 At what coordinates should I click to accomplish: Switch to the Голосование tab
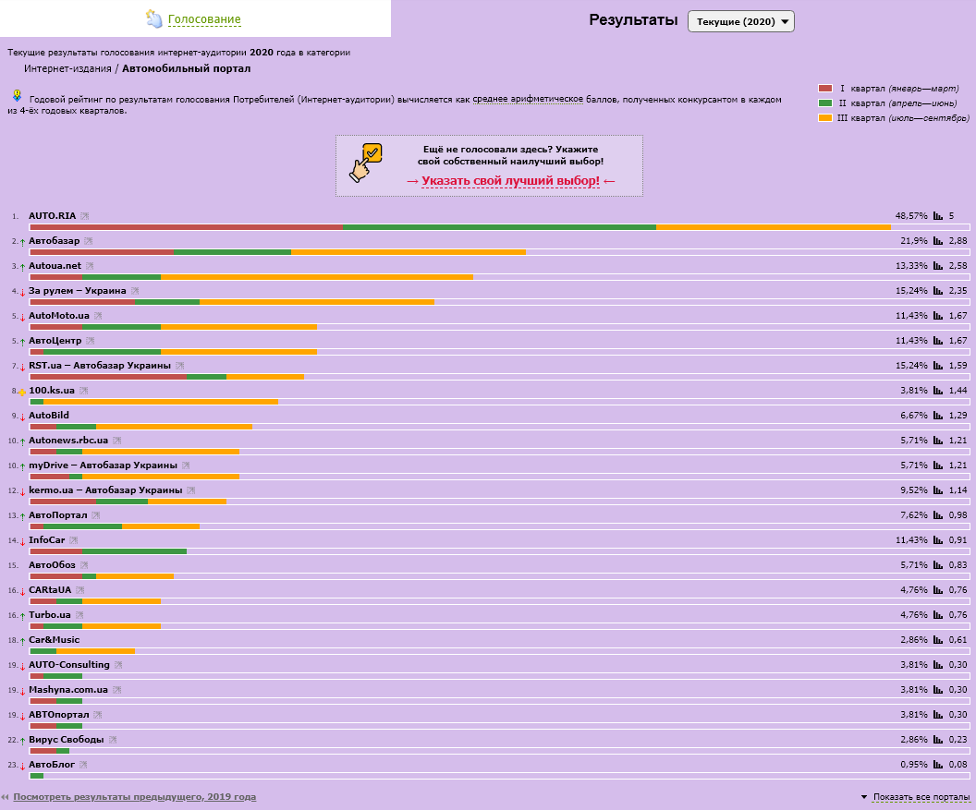point(204,19)
